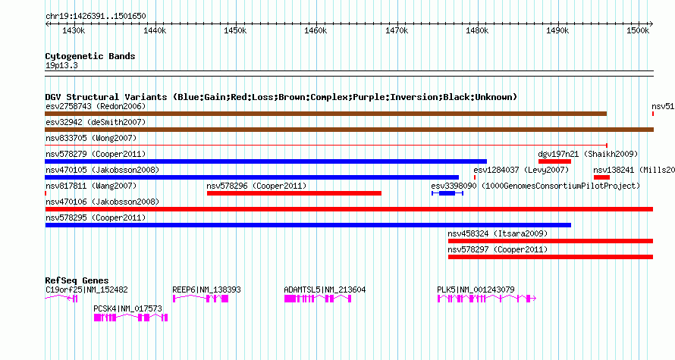Click label dgv197n21 (Shaikh2009)
Image resolution: width=675 pixels, height=360 pixels.
pyautogui.click(x=588, y=154)
